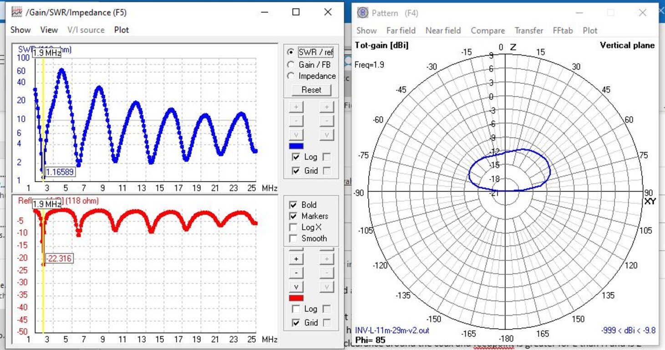Open the View menu in Gain/SWR/Impedance window
This screenshot has width=665, height=350.
[49, 30]
